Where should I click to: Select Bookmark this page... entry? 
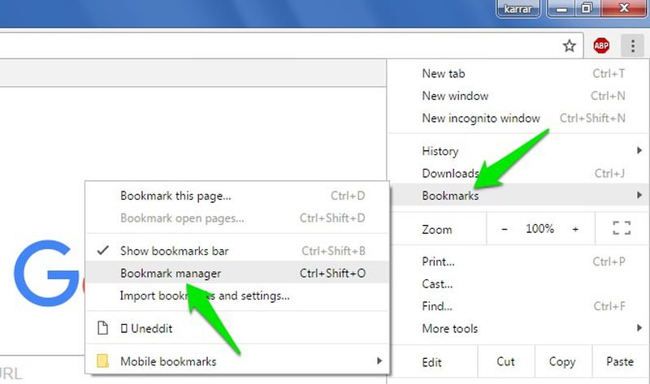(237, 196)
